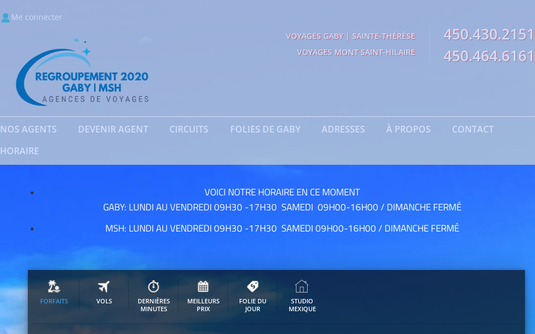The image size is (535, 334).
Task: Open the Nos Agents menu item
Action: (28, 129)
